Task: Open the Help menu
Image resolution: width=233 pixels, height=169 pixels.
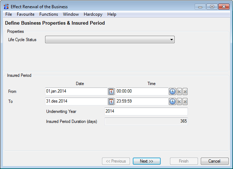Action: tap(112, 14)
